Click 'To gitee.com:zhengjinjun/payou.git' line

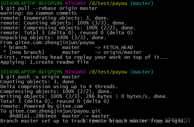click(x=50, y=111)
